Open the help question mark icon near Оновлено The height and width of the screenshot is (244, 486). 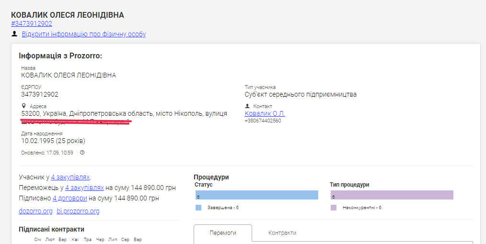pos(82,153)
